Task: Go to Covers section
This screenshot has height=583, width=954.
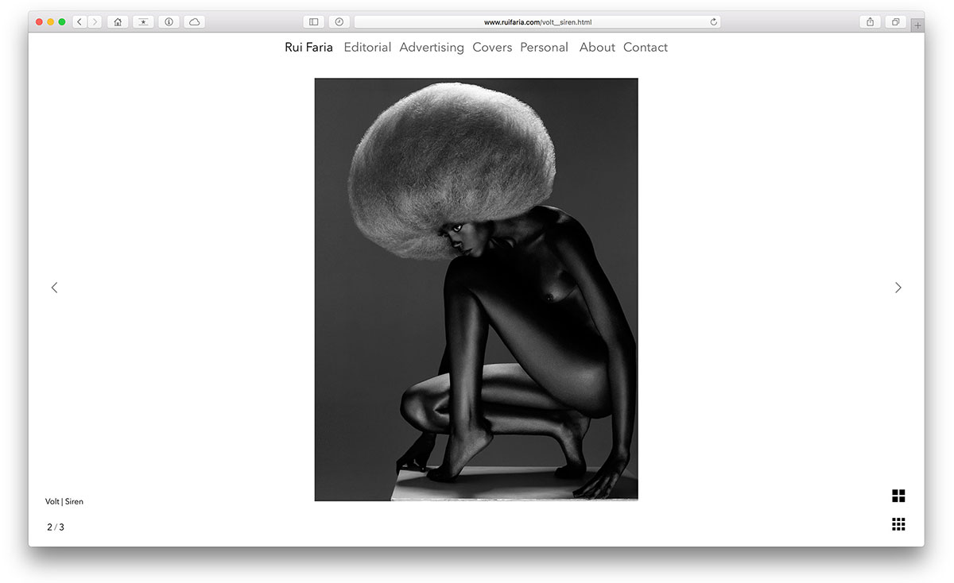Action: 492,48
